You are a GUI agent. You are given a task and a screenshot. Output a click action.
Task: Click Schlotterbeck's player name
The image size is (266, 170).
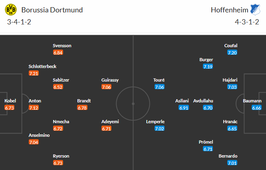coord(45,66)
